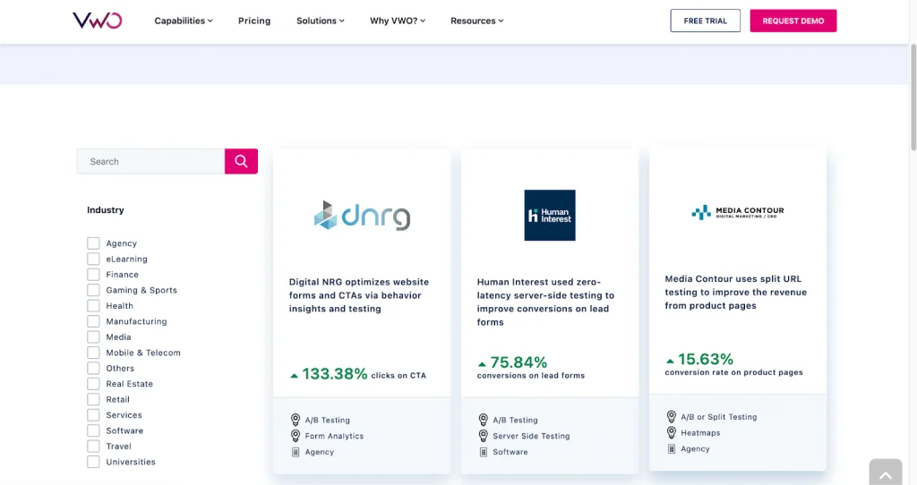Click the Software tag in Human Interest card
The image size is (917, 485).
[x=510, y=452]
